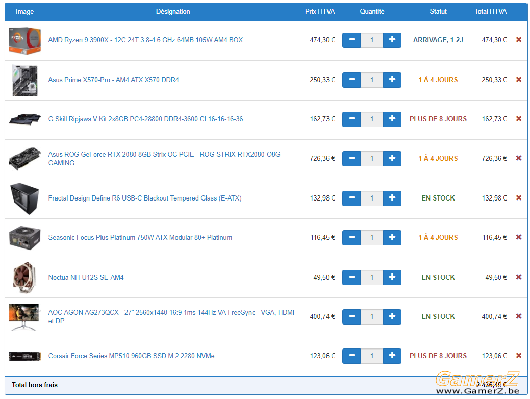This screenshot has height=399, width=530.
Task: Remove Asus ROG RTX 2080 from cart
Action: 518,158
